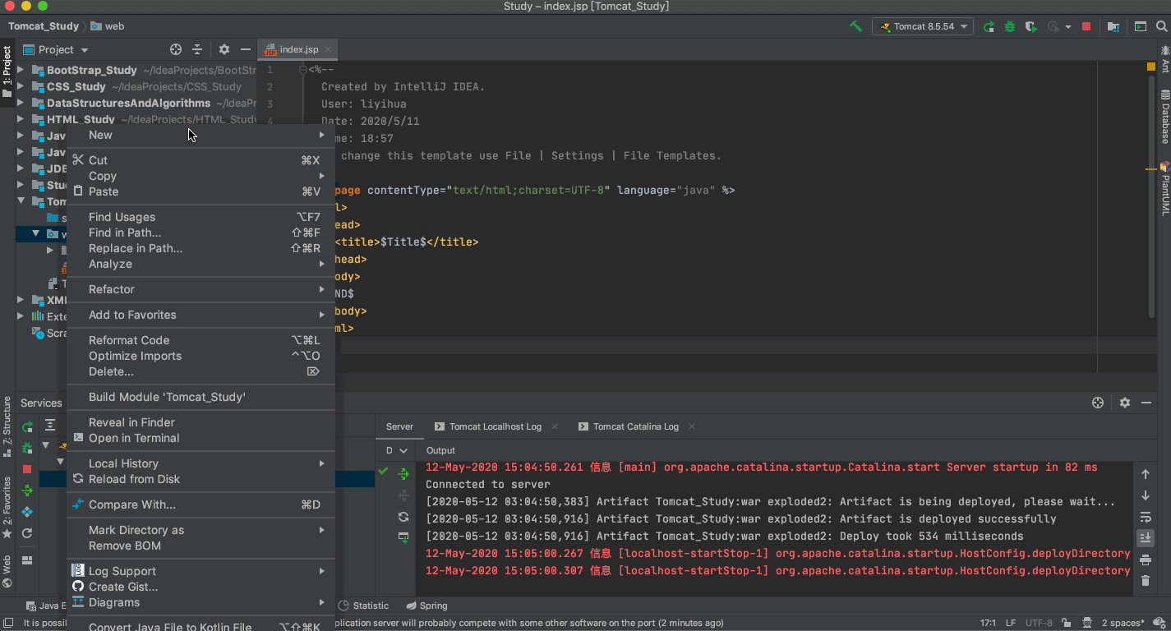Click the Services panel crosshair icon
This screenshot has width=1171, height=631.
[x=1097, y=403]
